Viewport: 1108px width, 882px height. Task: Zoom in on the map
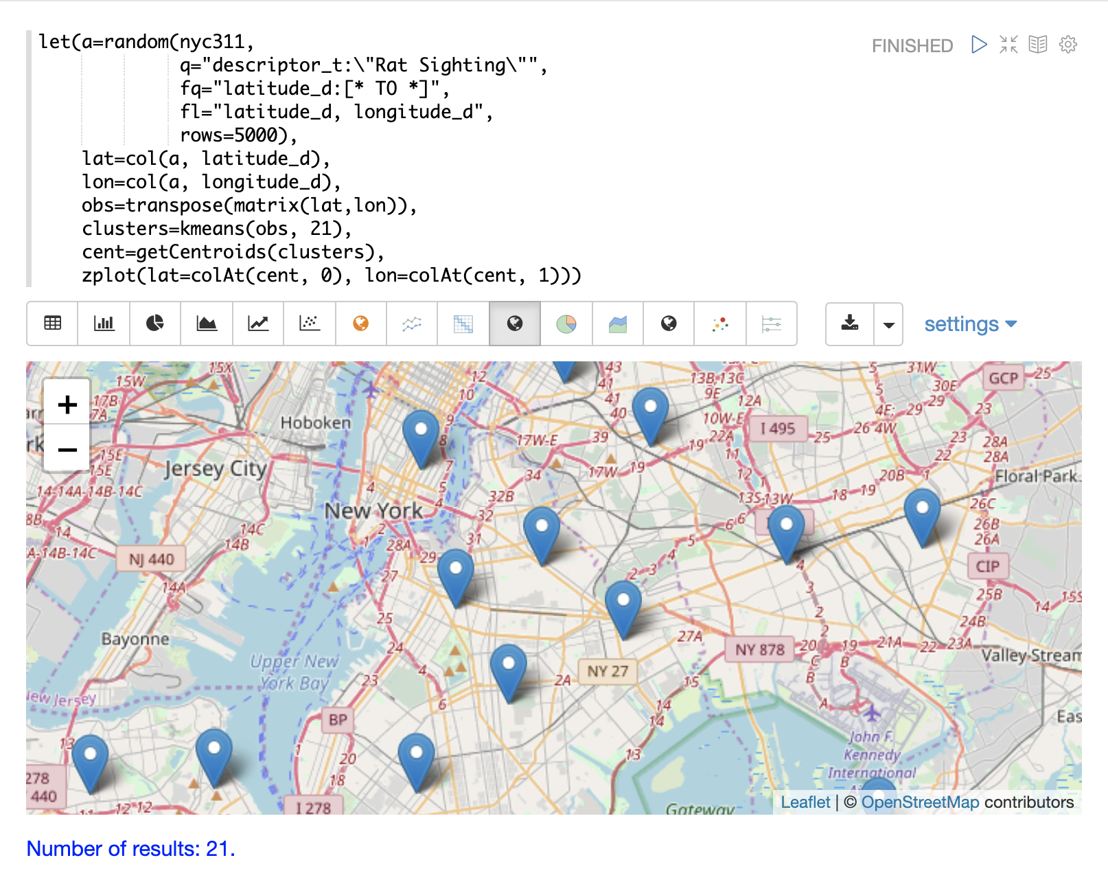pos(67,405)
